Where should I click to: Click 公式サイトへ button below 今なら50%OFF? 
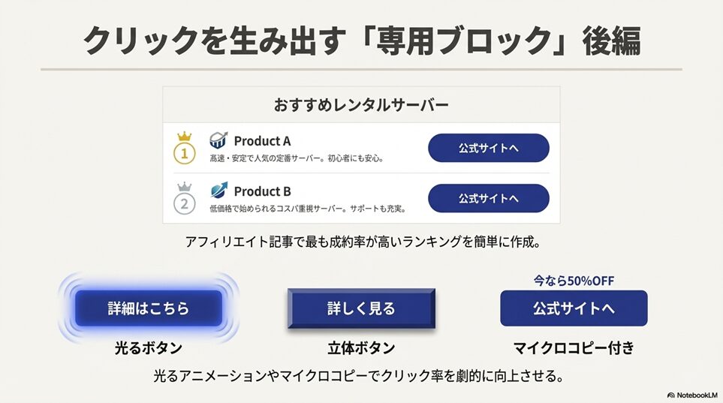(574, 308)
